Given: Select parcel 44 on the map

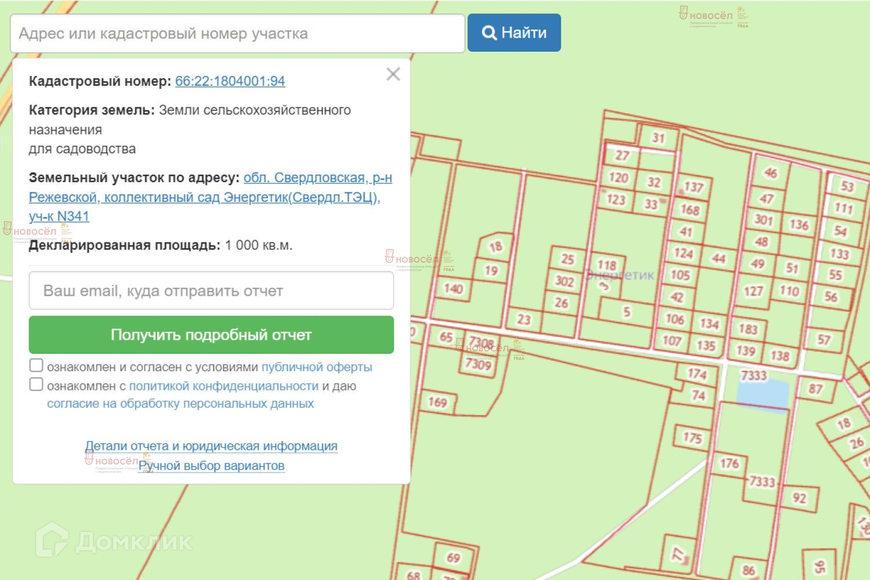Looking at the screenshot, I should [x=719, y=258].
